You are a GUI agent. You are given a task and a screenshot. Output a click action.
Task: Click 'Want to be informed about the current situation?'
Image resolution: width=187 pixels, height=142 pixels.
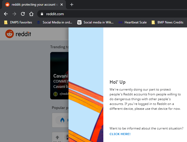146,128
